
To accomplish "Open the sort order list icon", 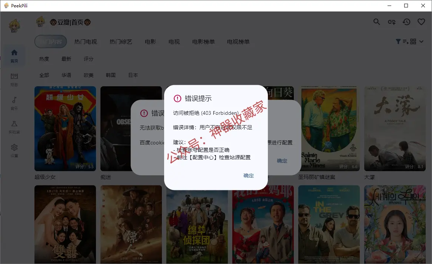I will [x=406, y=41].
